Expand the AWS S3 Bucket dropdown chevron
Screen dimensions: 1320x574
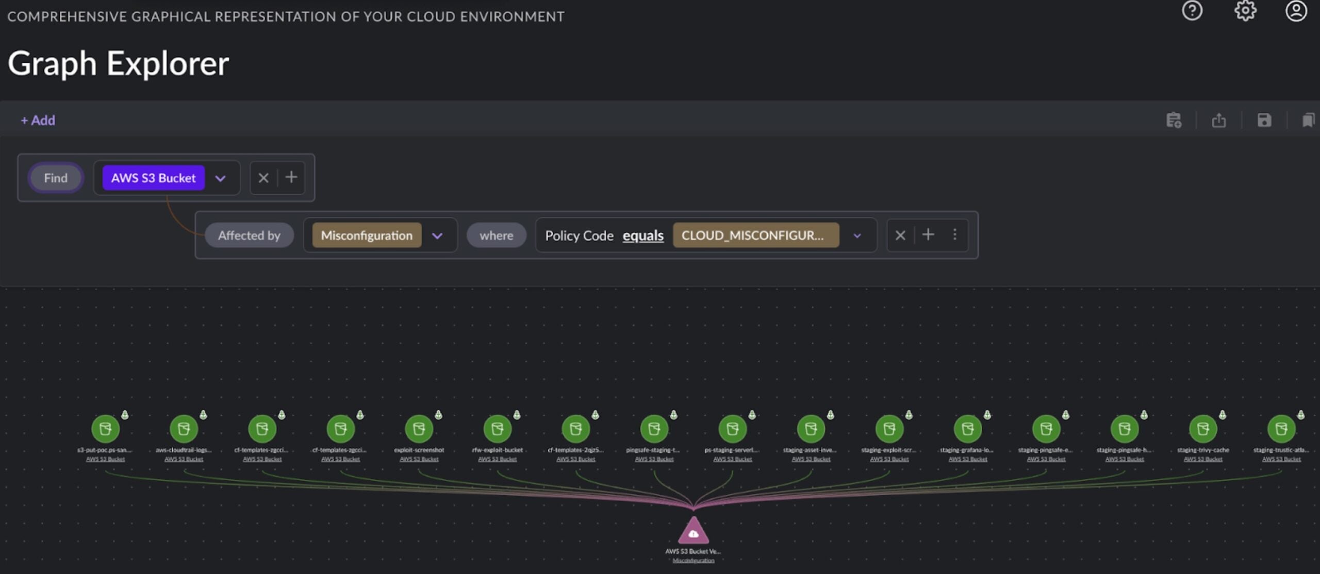pos(221,178)
